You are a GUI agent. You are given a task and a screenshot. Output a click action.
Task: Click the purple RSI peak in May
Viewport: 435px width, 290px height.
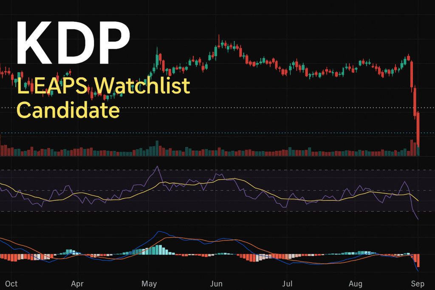coord(157,166)
